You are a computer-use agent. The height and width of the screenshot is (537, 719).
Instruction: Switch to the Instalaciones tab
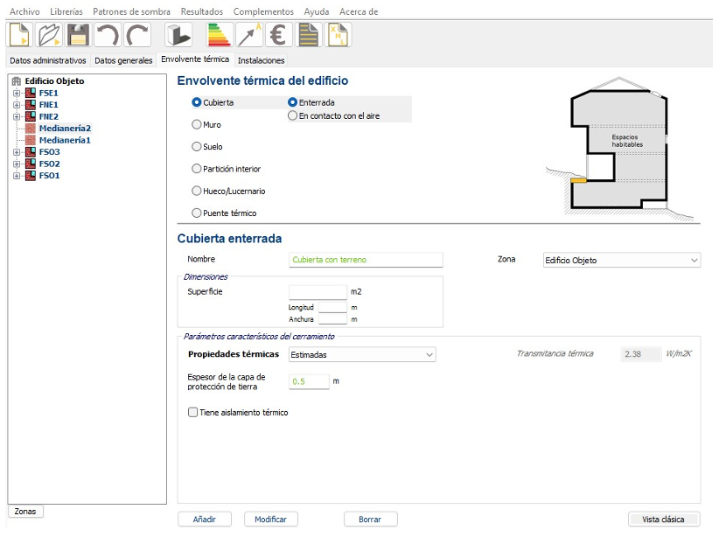pyautogui.click(x=261, y=60)
